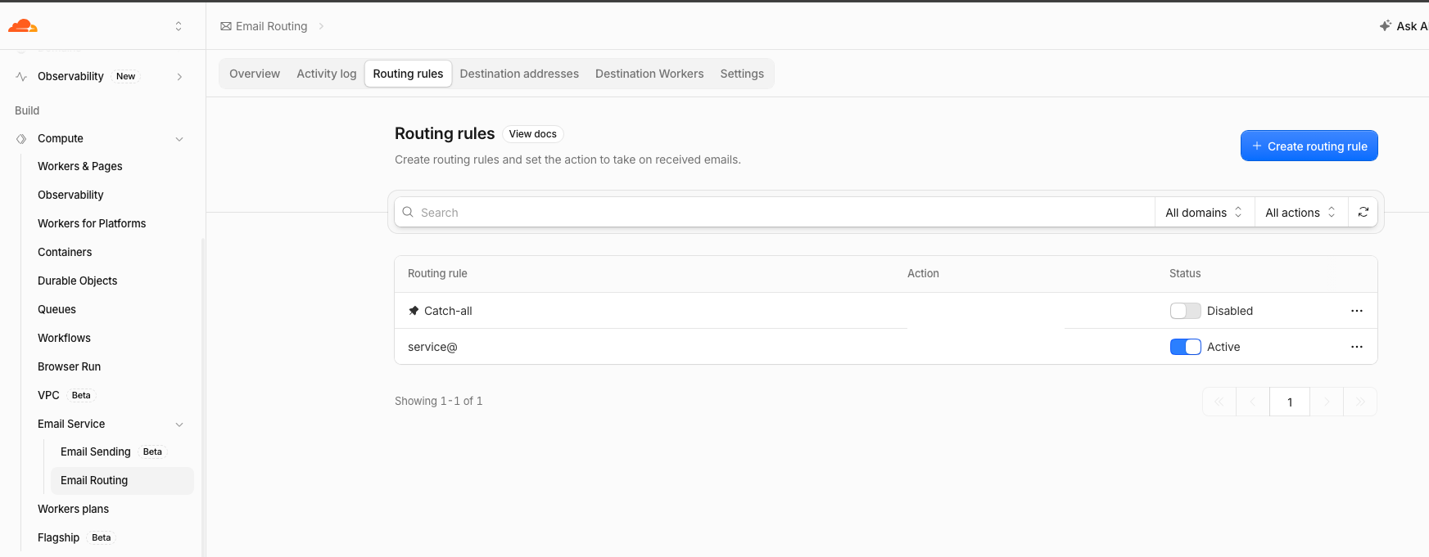Click the Action column header
This screenshot has height=557, width=1429.
923,273
